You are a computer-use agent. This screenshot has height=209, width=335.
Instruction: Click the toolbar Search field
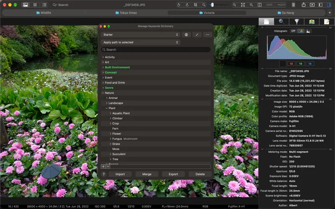63,5
